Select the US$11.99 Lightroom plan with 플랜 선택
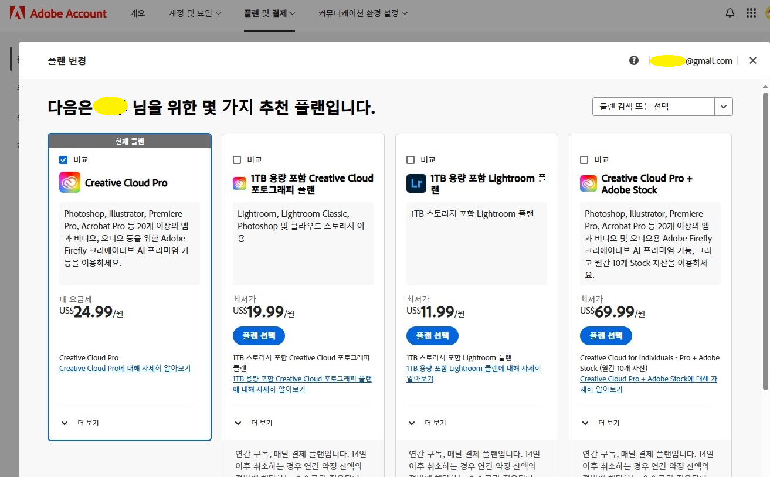The height and width of the screenshot is (477, 770). (x=432, y=336)
